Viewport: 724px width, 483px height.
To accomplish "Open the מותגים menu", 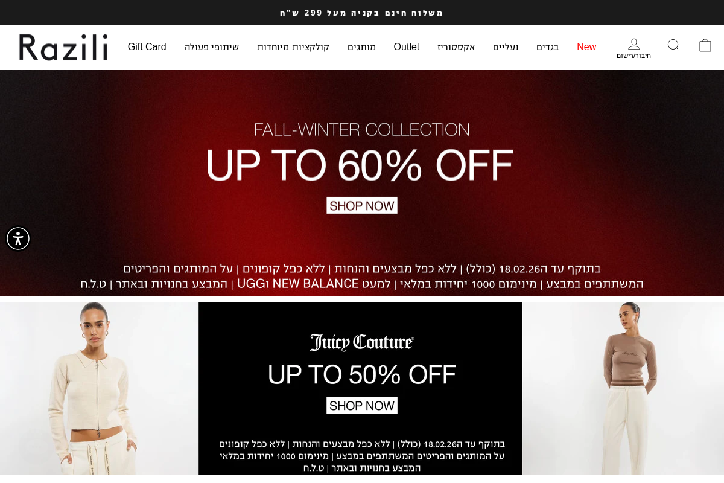I will pos(361,47).
